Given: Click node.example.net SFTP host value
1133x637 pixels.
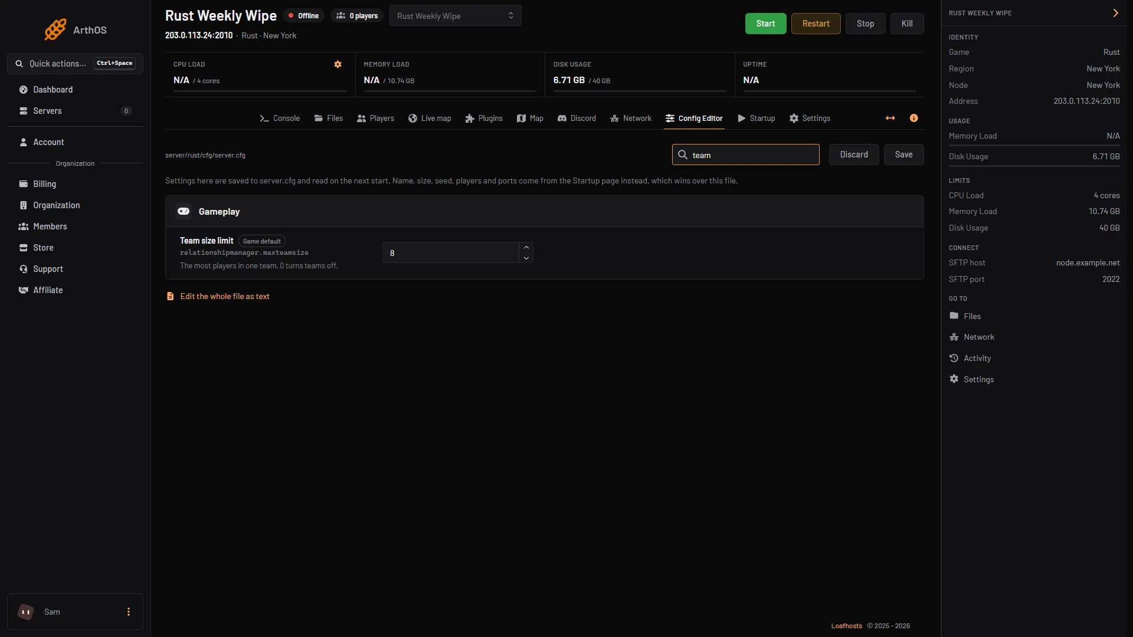Looking at the screenshot, I should 1088,262.
